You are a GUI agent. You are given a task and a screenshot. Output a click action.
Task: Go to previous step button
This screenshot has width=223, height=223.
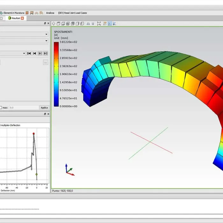tap(34, 54)
